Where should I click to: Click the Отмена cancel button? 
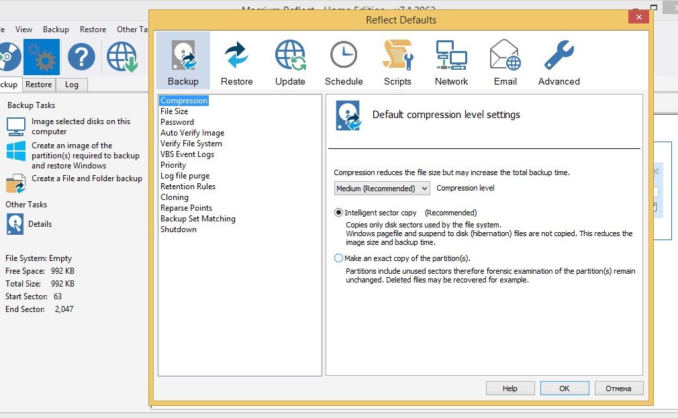point(618,388)
